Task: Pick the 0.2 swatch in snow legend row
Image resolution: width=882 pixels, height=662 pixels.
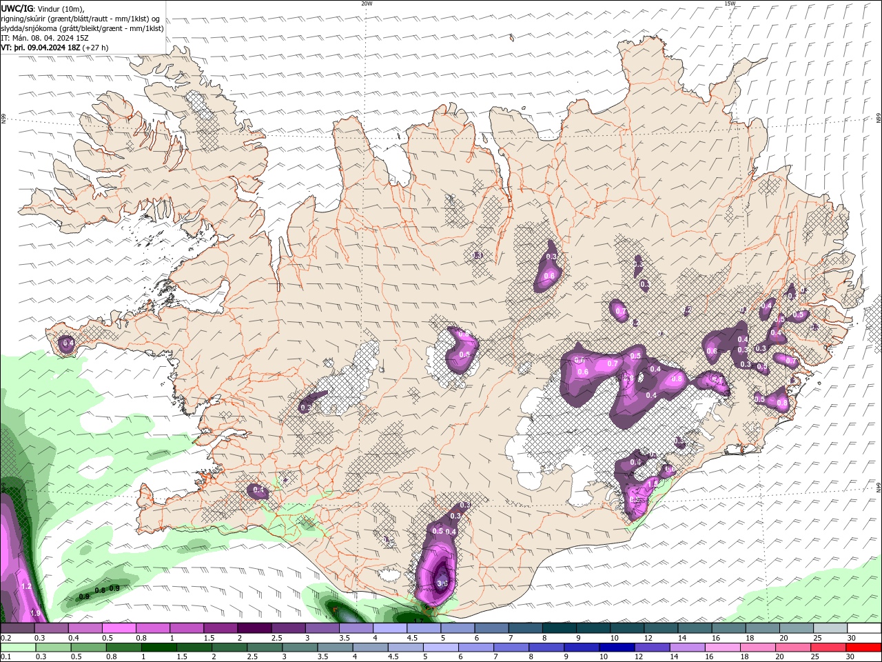Action: tap(18, 628)
